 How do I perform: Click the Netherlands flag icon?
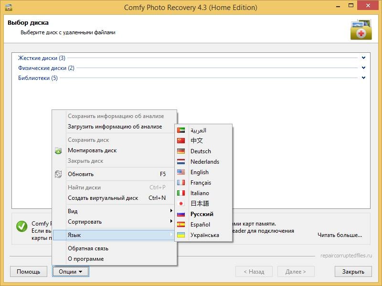point(181,161)
